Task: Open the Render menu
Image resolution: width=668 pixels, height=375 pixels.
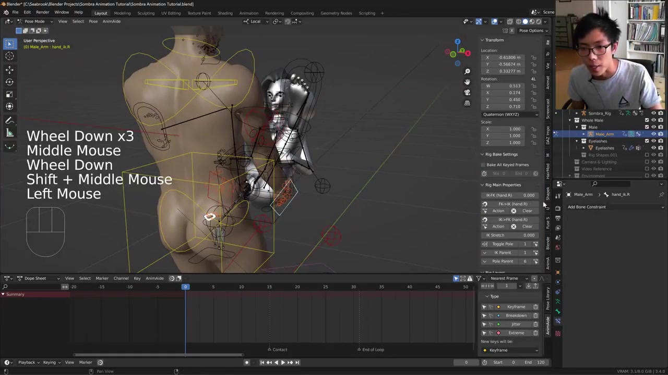Action: (42, 12)
